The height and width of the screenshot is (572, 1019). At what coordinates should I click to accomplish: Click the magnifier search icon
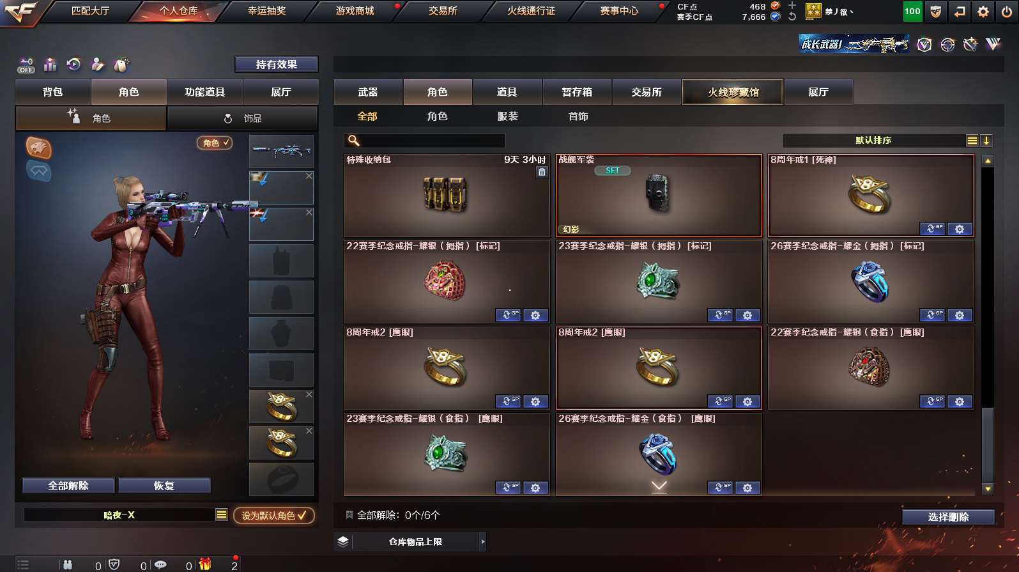tap(353, 141)
